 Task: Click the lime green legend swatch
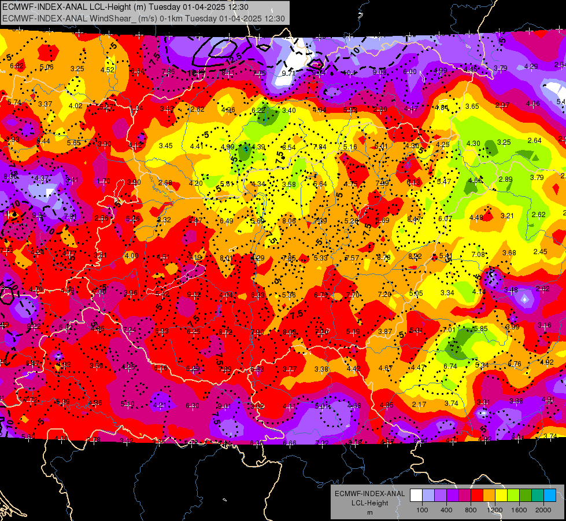[x=513, y=496]
